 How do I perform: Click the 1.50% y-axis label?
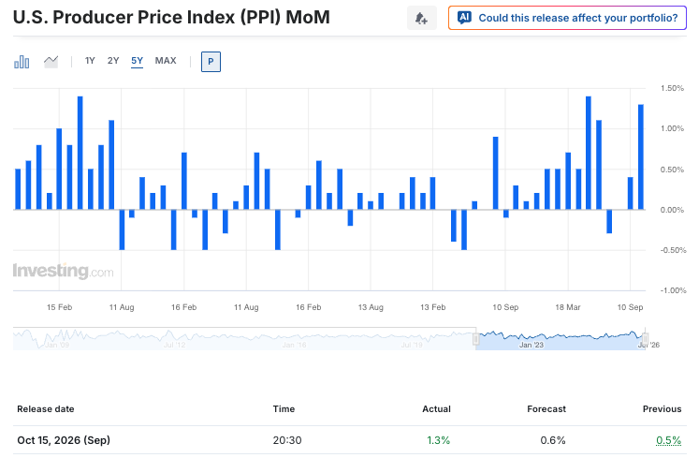[x=672, y=88]
